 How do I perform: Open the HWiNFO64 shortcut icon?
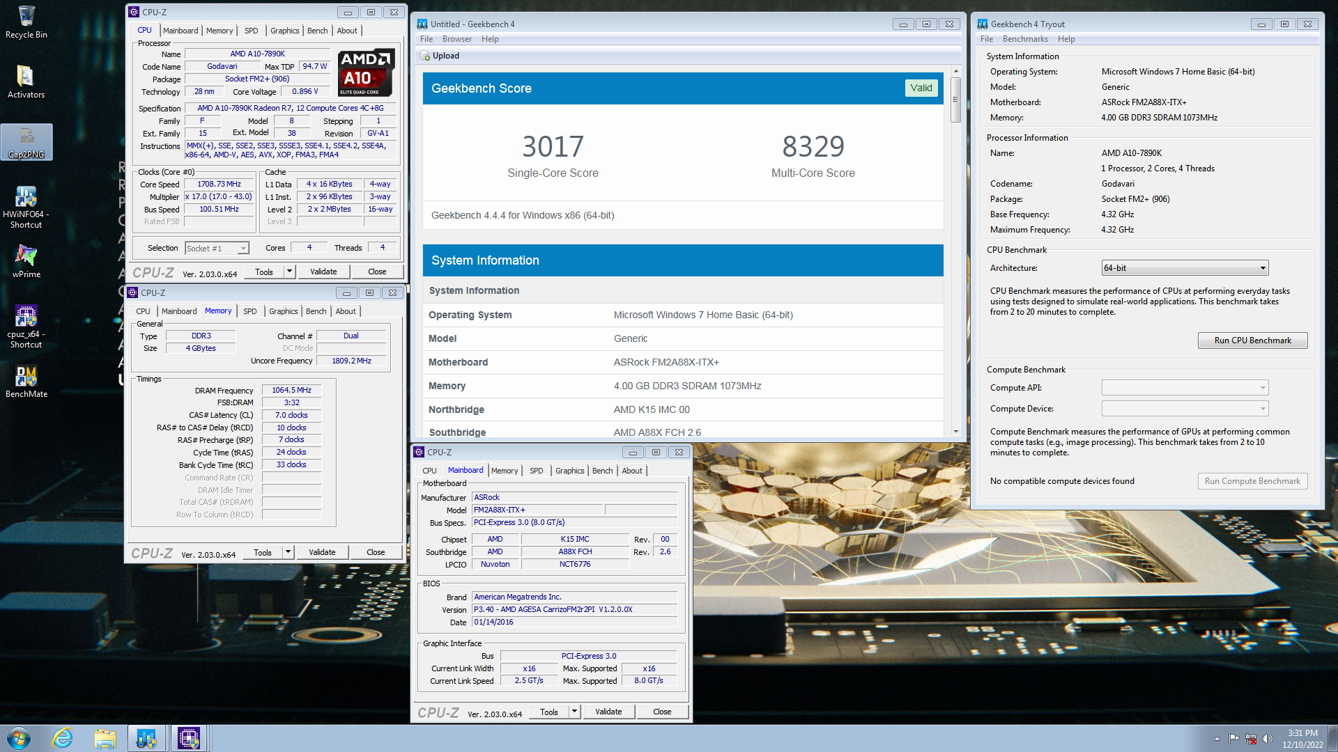click(x=26, y=207)
